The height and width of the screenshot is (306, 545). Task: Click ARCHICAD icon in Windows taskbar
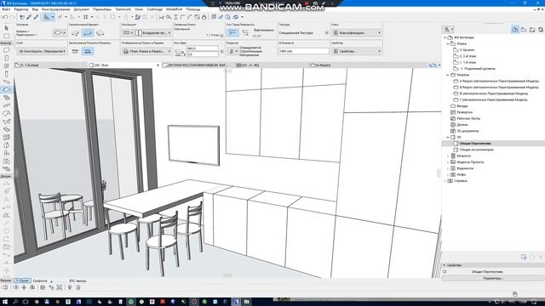click(x=236, y=302)
